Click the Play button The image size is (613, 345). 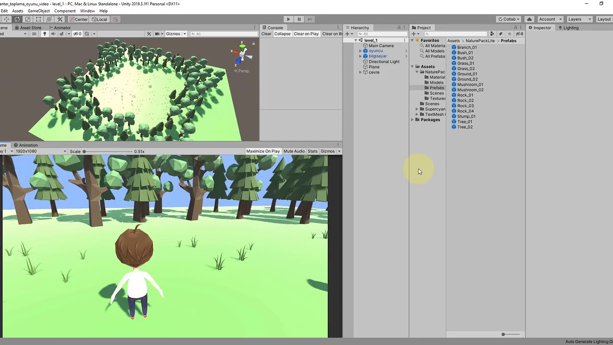288,19
